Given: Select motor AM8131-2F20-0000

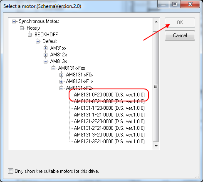Looking at the screenshot, I should [109, 121].
